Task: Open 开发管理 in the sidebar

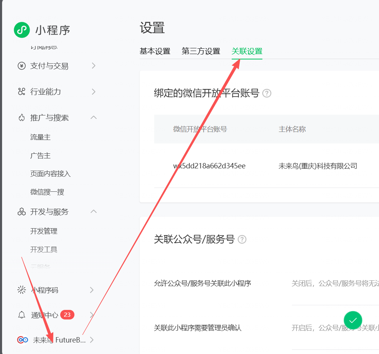Action: click(44, 231)
